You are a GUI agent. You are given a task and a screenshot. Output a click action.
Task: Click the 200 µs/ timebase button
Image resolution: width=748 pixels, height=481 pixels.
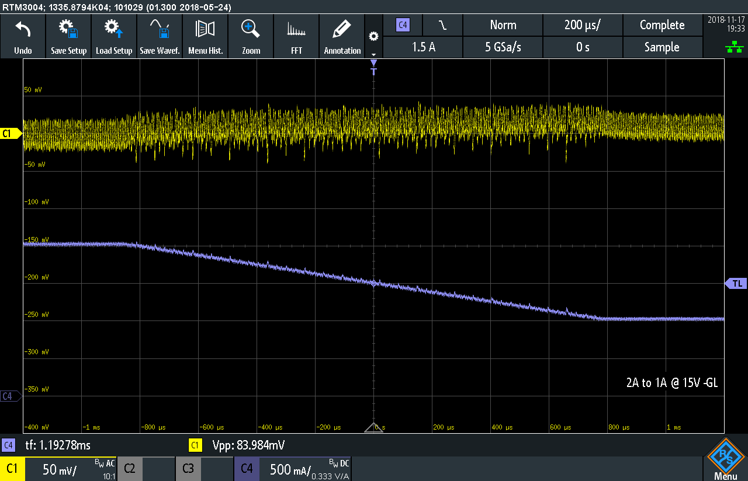coord(583,25)
